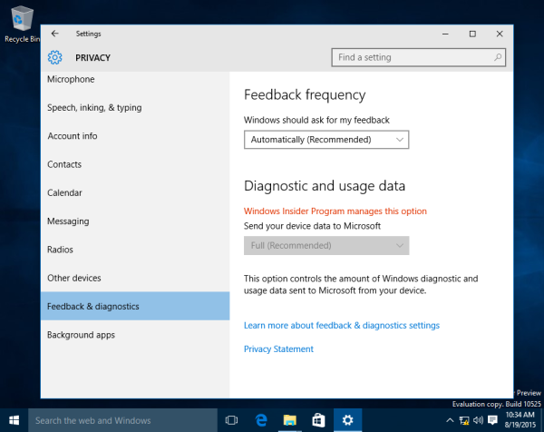Image resolution: width=544 pixels, height=432 pixels.
Task: Minimize the Settings window
Action: tap(445, 34)
